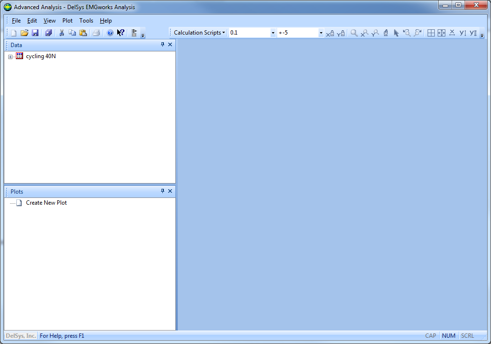491x344 pixels.
Task: Open the Plot menu
Action: tap(67, 21)
